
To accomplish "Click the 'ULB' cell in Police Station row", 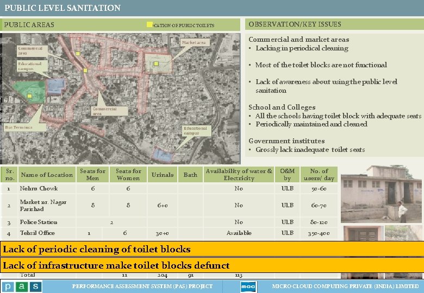I will (288, 222).
